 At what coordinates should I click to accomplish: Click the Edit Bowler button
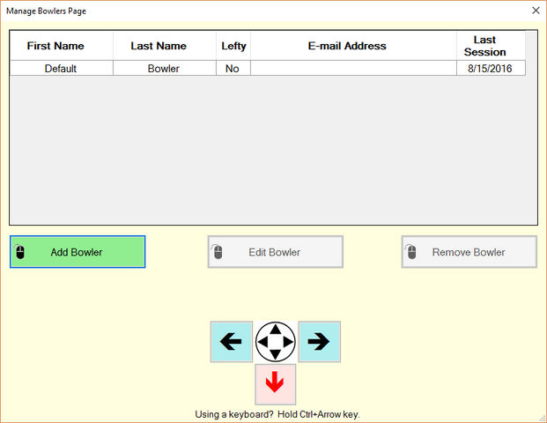click(275, 252)
